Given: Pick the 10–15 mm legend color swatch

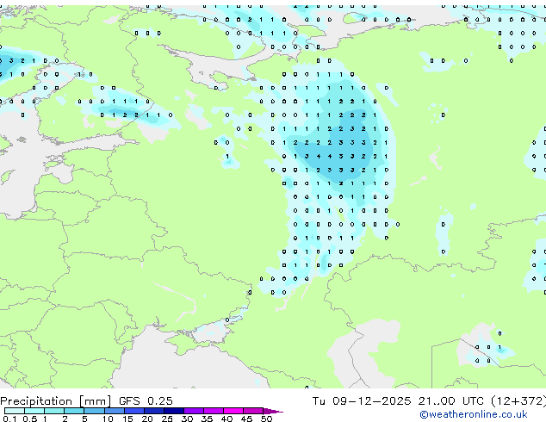Looking at the screenshot, I should tap(114, 411).
